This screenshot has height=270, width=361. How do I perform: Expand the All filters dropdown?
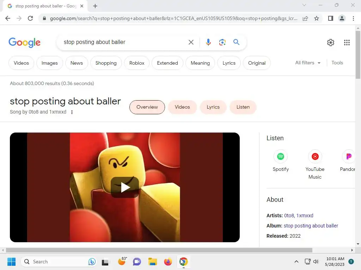308,63
